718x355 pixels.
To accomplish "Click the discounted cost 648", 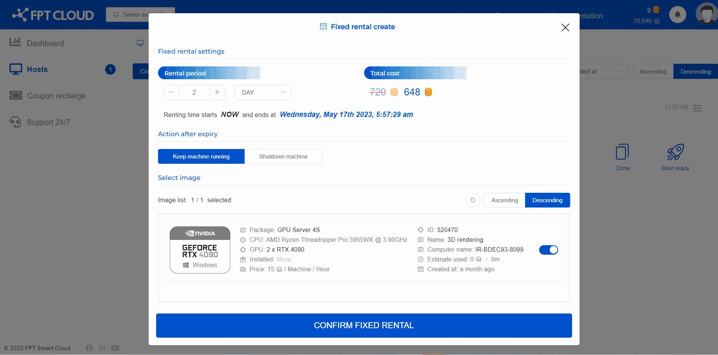I will (x=412, y=92).
